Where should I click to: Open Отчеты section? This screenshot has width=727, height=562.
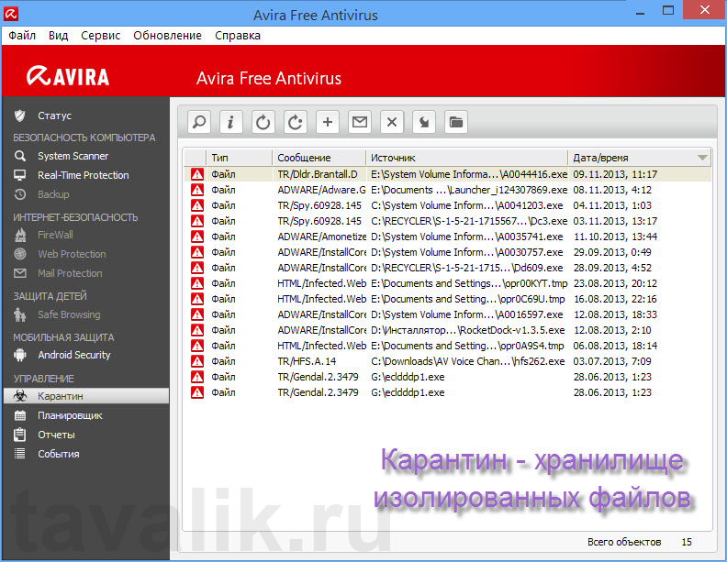pos(56,435)
